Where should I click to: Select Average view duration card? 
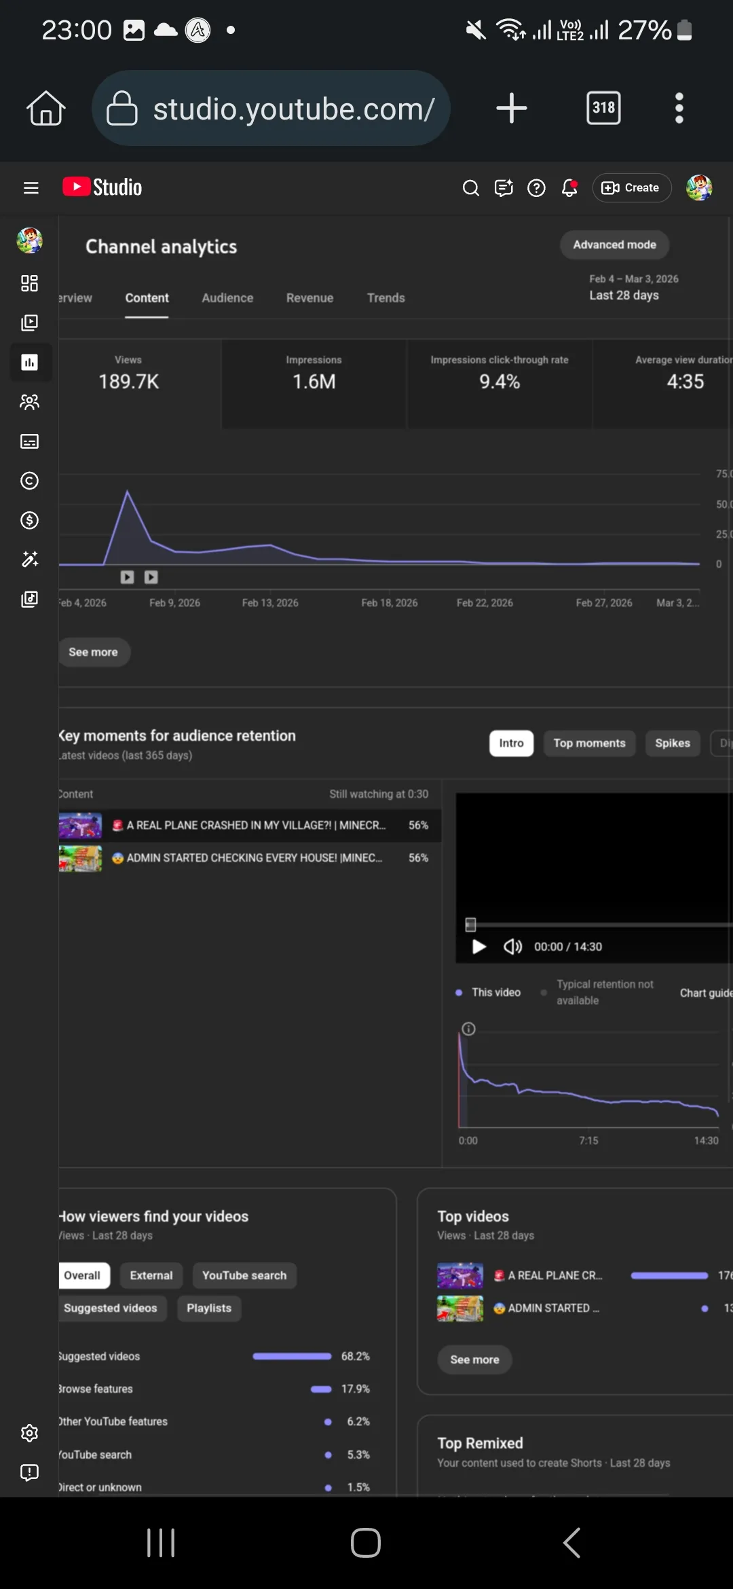tap(663, 384)
